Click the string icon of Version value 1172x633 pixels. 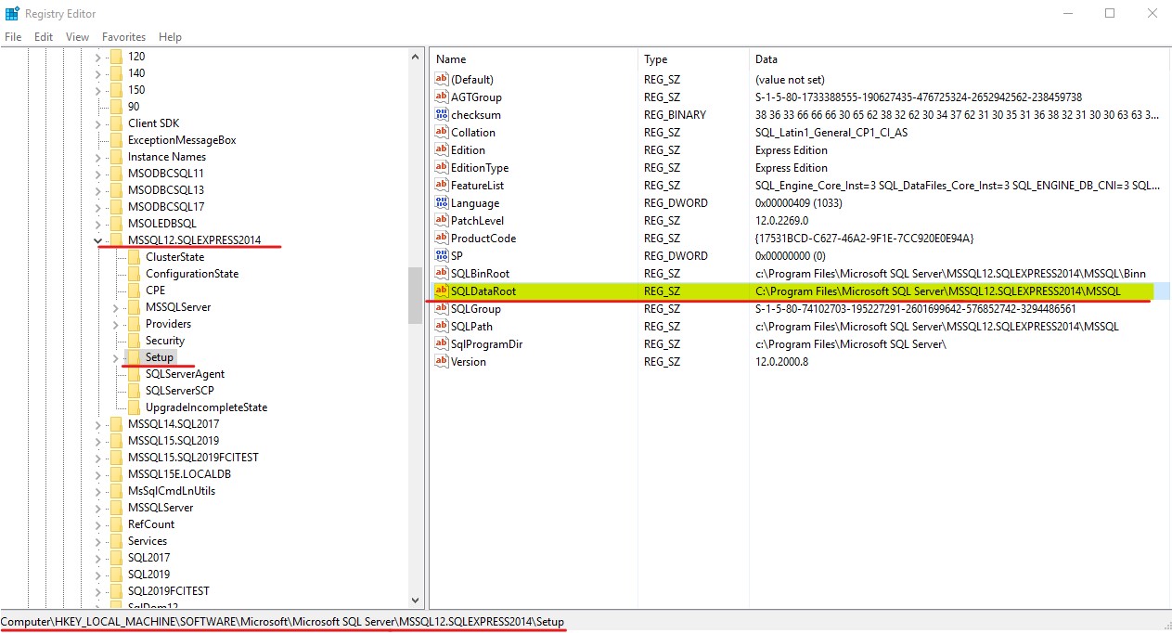click(x=442, y=362)
